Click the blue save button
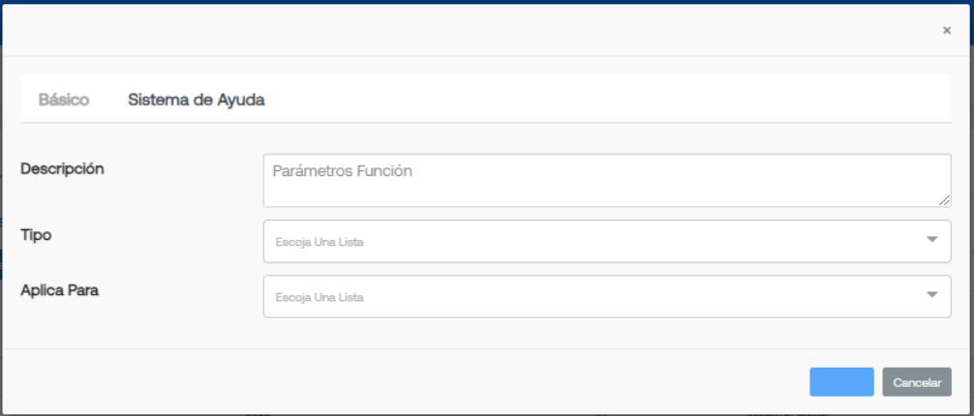The width and height of the screenshot is (974, 416). pos(841,382)
